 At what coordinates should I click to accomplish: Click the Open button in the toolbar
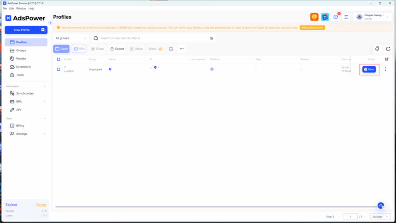click(61, 49)
